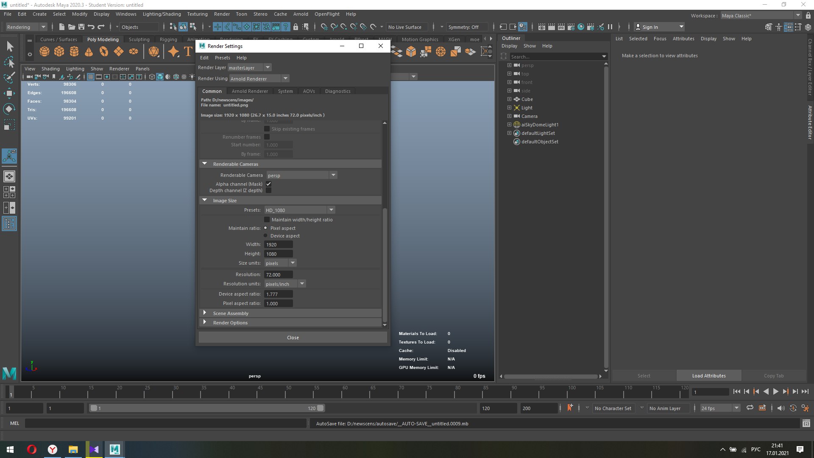
Task: Select Device aspect radio button
Action: coord(266,236)
